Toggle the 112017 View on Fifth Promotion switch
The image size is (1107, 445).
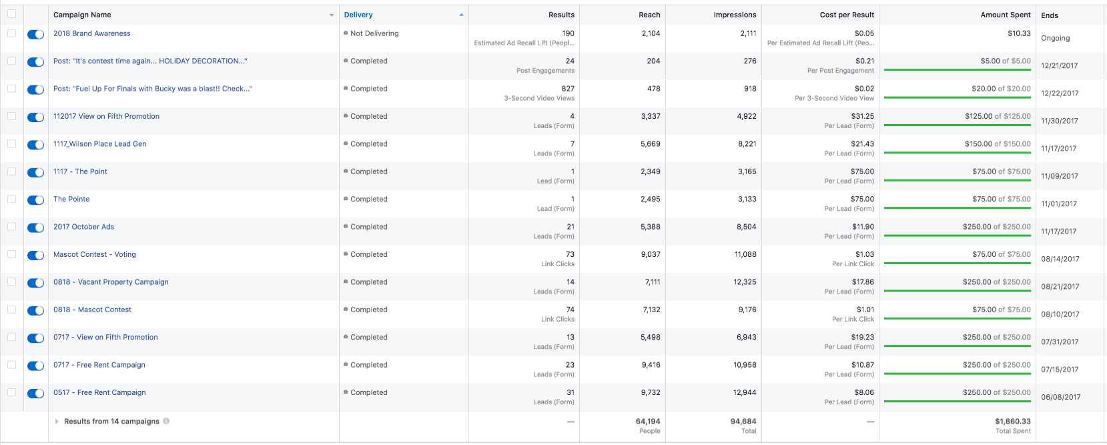pos(35,117)
